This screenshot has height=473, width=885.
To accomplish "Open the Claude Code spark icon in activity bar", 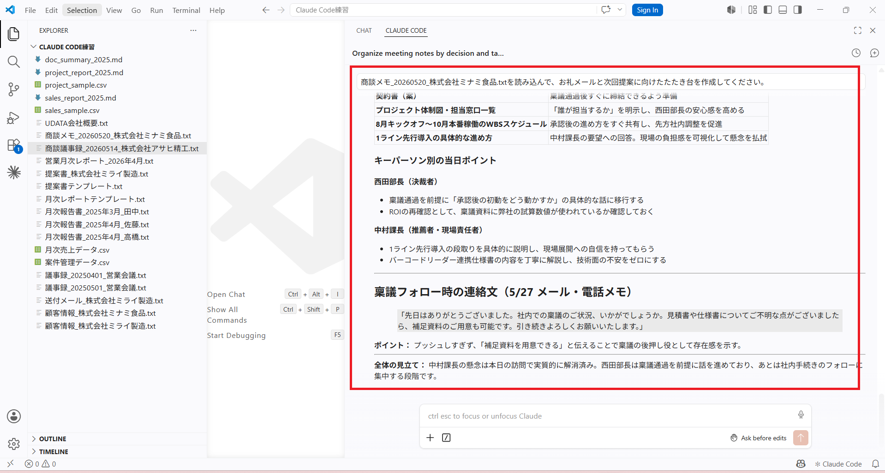I will pyautogui.click(x=14, y=172).
